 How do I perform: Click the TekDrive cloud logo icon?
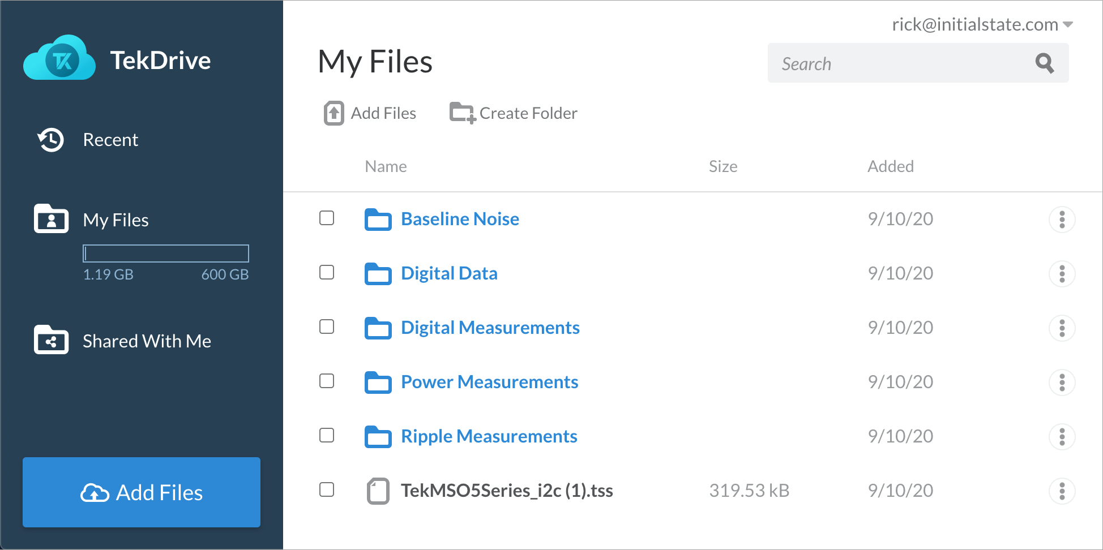pyautogui.click(x=59, y=59)
